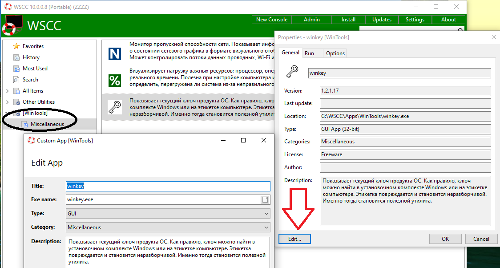Screen dimensions: 500x268
Task: Click the network monitor N icon
Action: pyautogui.click(x=115, y=54)
